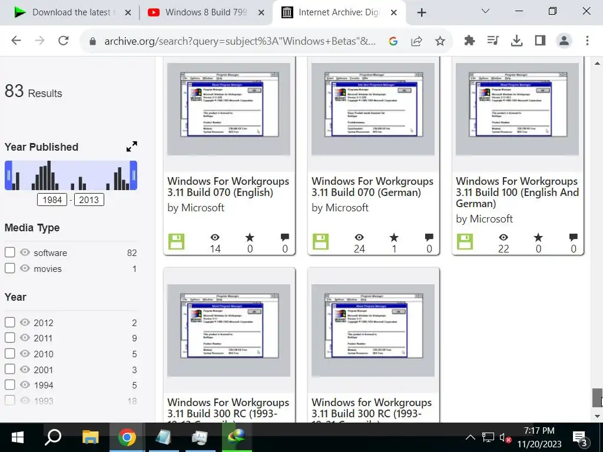
Task: Click right handle of year range slider
Action: [x=134, y=175]
